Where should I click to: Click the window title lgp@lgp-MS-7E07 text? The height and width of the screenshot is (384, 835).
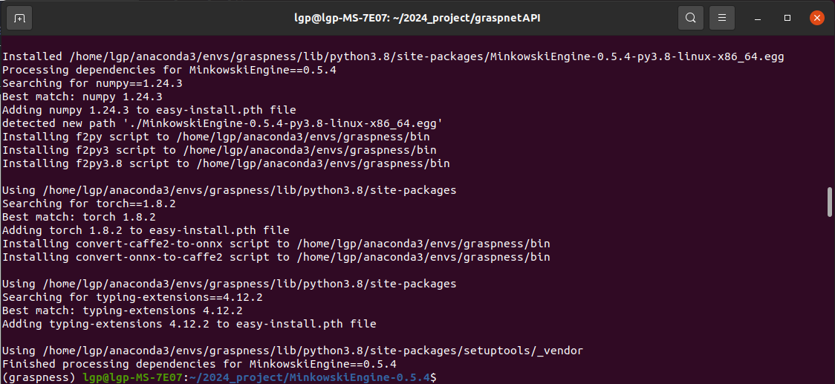click(341, 18)
